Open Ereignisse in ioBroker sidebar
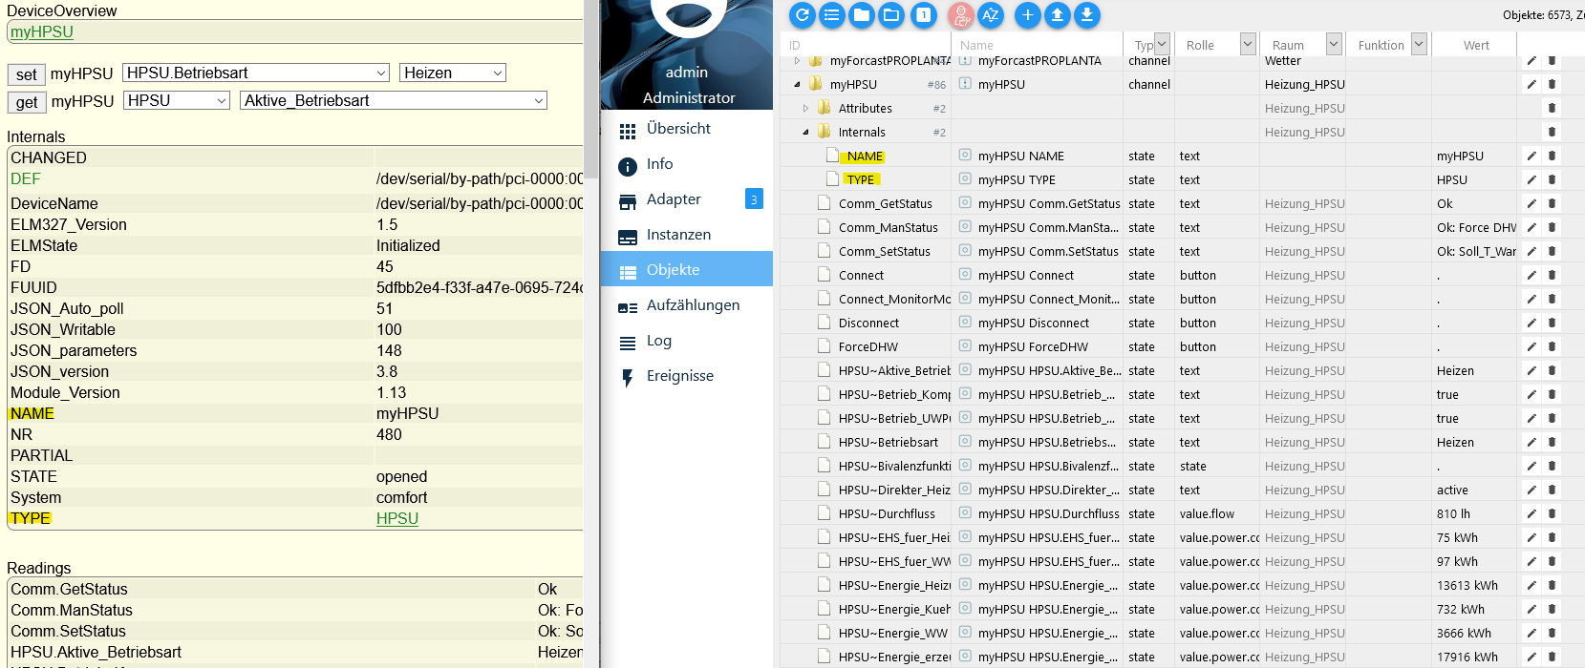This screenshot has width=1585, height=668. pyautogui.click(x=686, y=376)
